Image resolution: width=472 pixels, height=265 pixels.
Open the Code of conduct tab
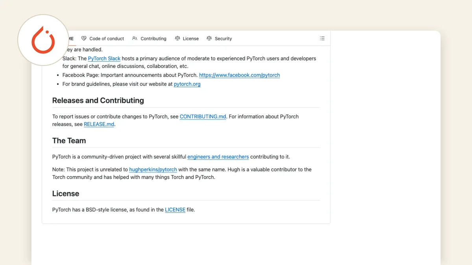click(103, 38)
